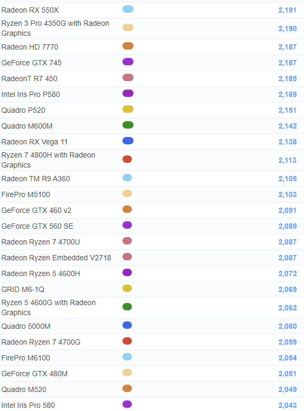The width and height of the screenshot is (304, 411).
Task: Click Quadro M600M name
Action: coord(27,126)
